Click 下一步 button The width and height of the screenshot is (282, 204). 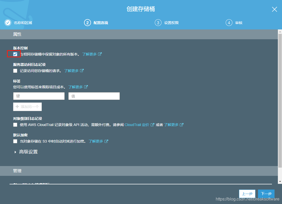(266, 194)
